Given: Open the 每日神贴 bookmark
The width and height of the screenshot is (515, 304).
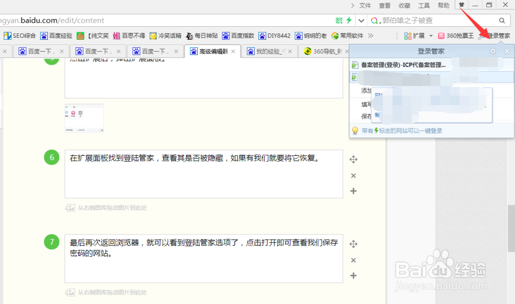Looking at the screenshot, I should pos(202,35).
